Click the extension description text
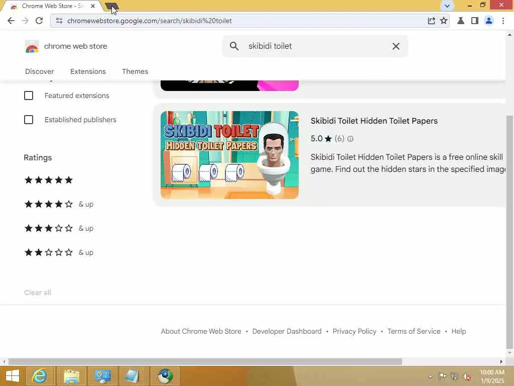514x386 pixels. pos(408,163)
